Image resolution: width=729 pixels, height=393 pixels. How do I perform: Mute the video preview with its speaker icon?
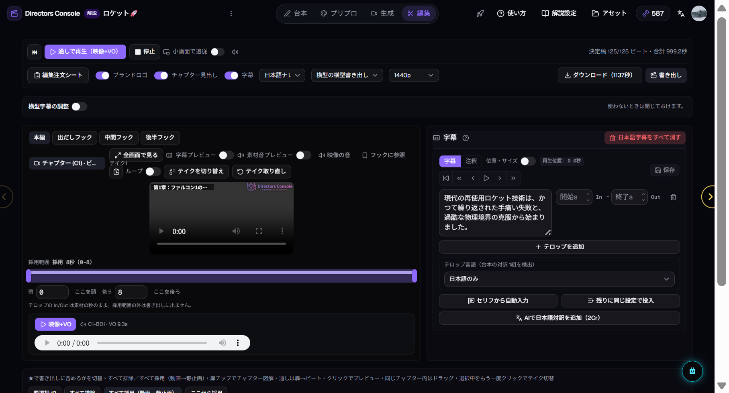click(x=236, y=231)
